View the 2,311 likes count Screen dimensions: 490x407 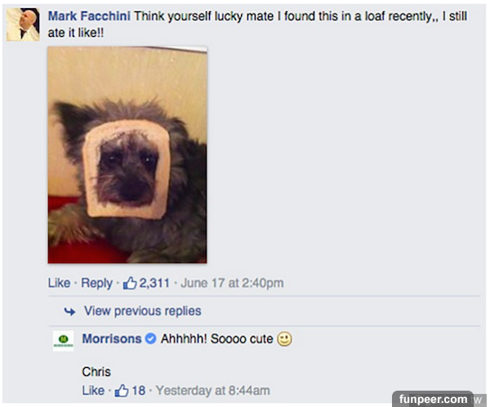[154, 283]
